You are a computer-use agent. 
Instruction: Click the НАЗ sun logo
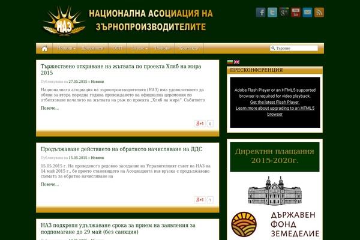pyautogui.click(x=64, y=21)
